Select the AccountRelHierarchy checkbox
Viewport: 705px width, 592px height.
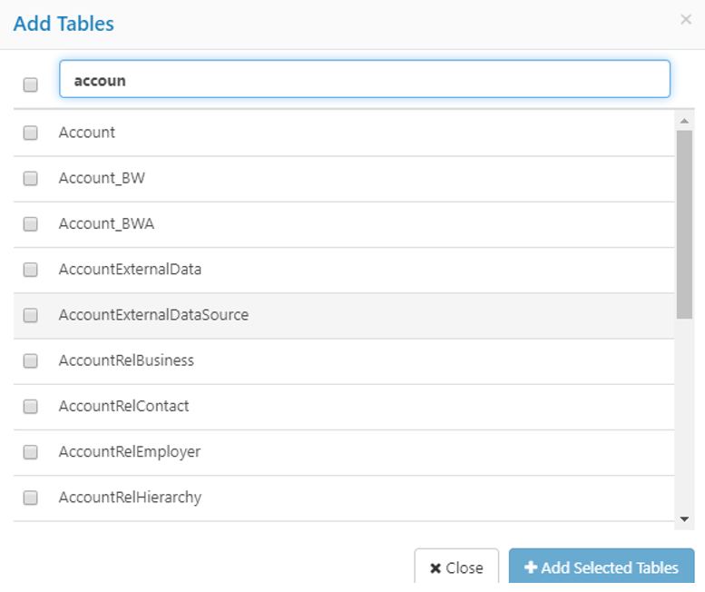(31, 498)
